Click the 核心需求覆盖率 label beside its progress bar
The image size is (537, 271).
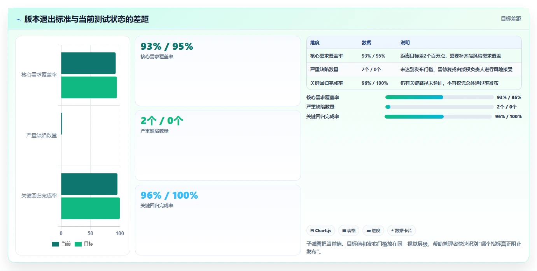(x=323, y=98)
